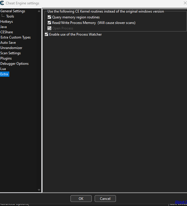Open the About link behind dialog
Image resolution: width=187 pixels, height=206 pixels.
[x=181, y=202]
